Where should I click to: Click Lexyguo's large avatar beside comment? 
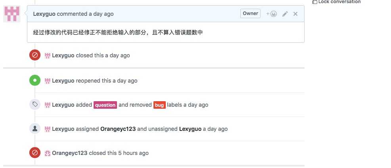click(12, 14)
